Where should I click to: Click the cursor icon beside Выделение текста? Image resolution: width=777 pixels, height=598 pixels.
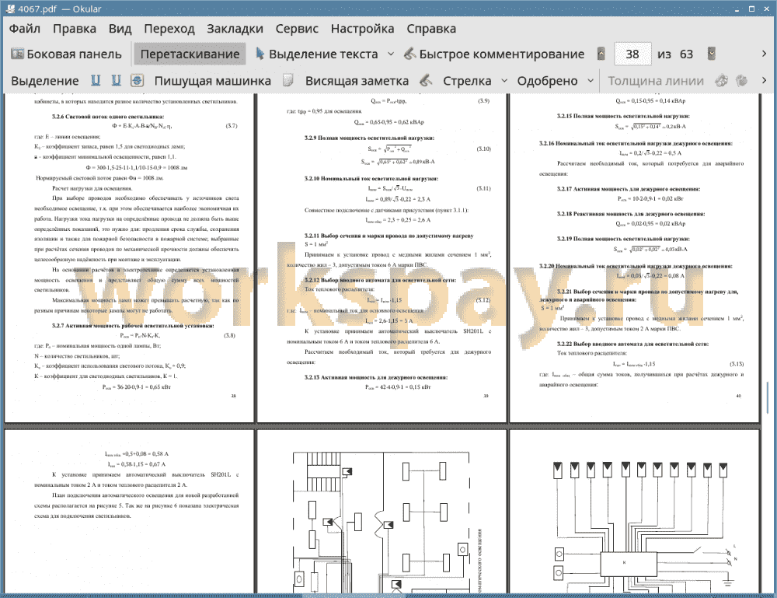[x=260, y=54]
